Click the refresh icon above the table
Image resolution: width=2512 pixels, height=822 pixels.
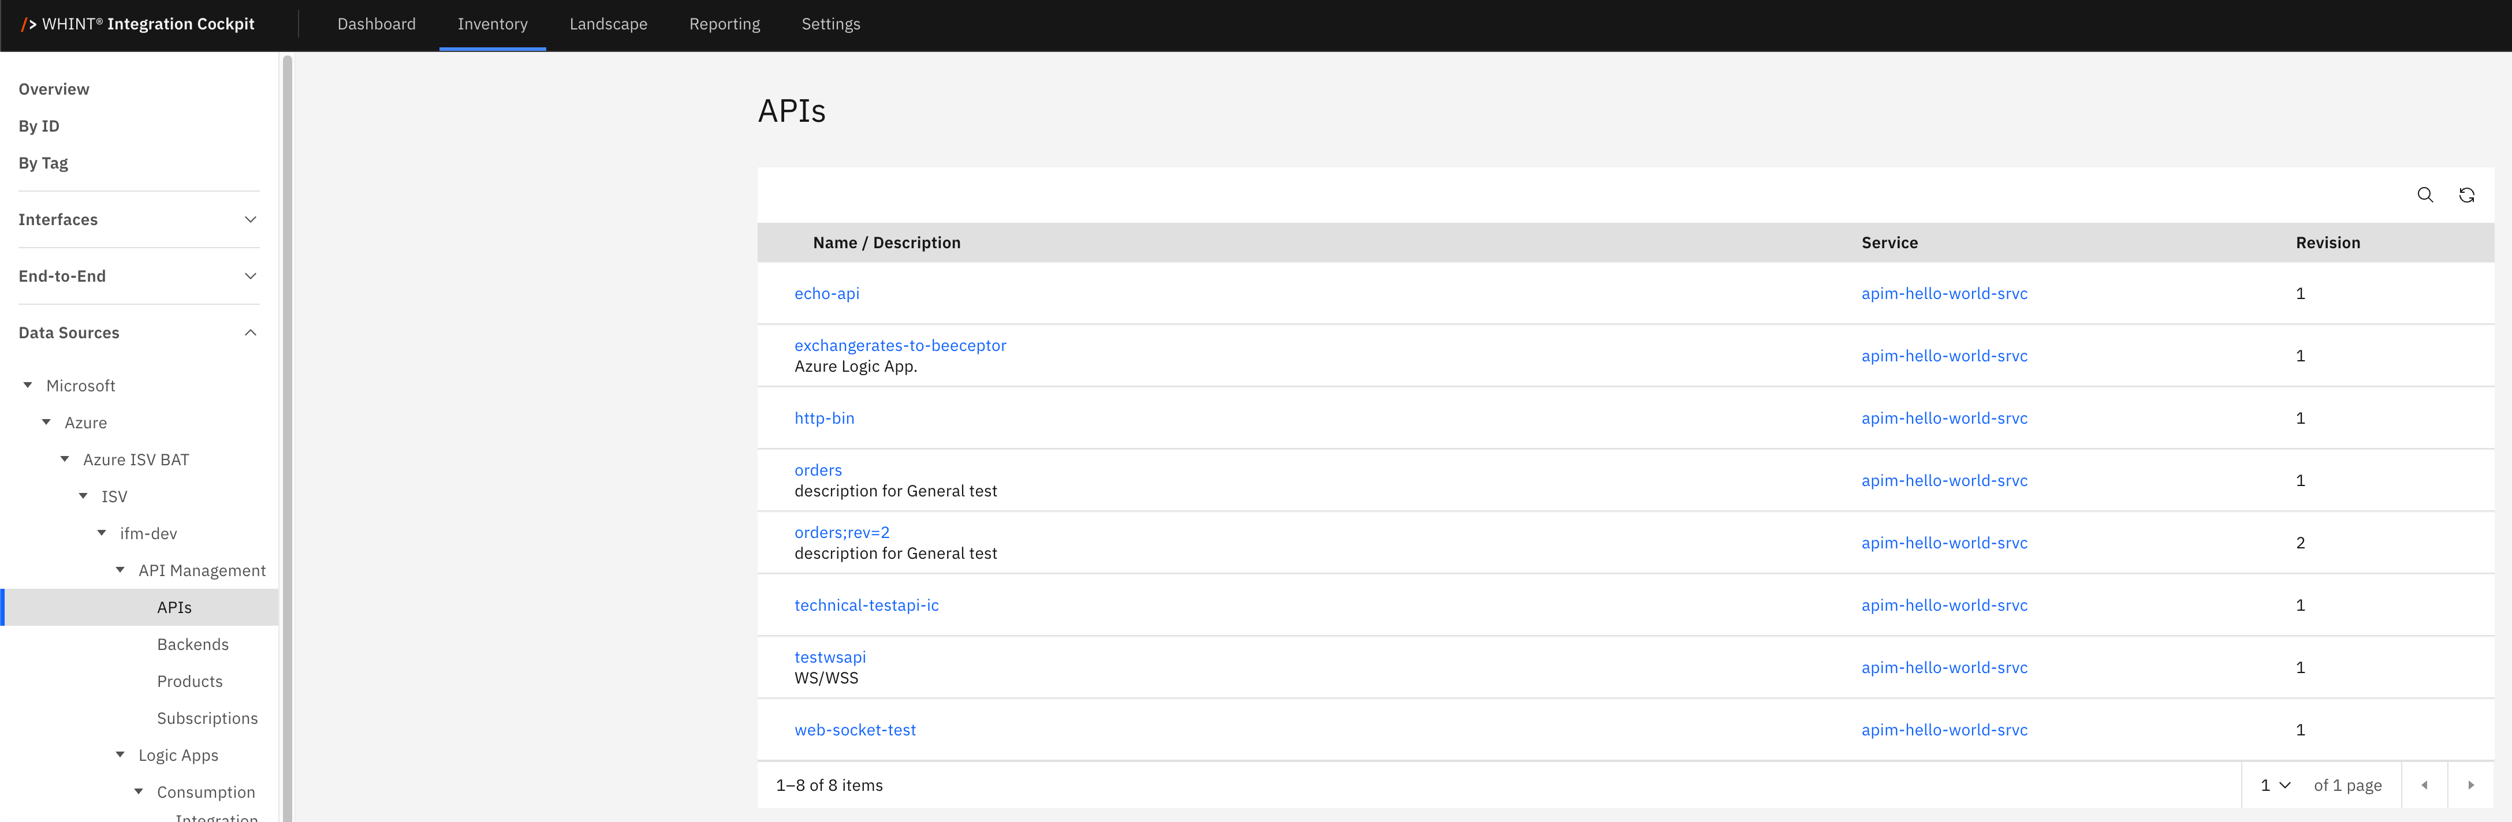[2466, 195]
